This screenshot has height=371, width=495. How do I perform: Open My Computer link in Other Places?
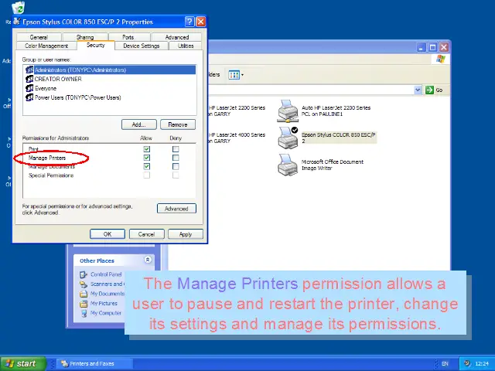106,313
